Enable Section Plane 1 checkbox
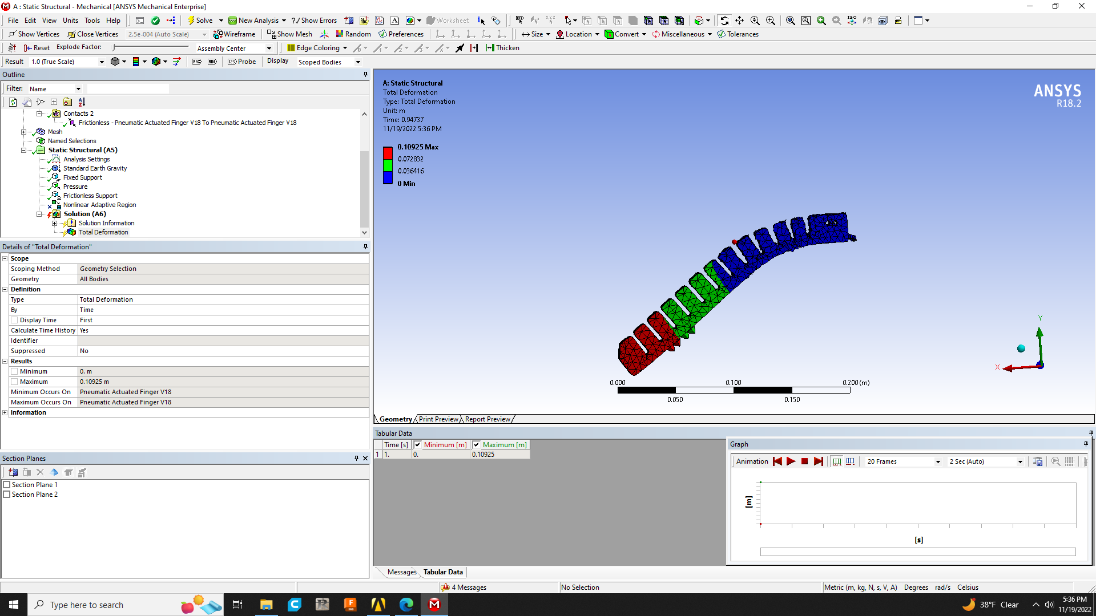Screen dimensions: 1096x616 [x=7, y=485]
